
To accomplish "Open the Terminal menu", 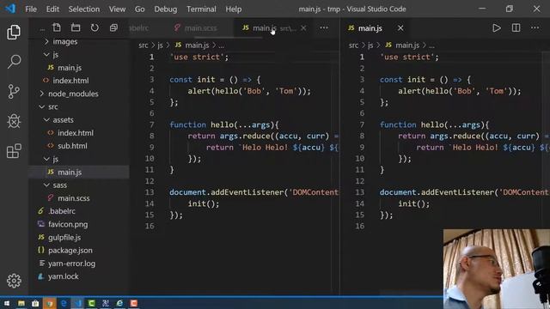I will pyautogui.click(x=201, y=9).
